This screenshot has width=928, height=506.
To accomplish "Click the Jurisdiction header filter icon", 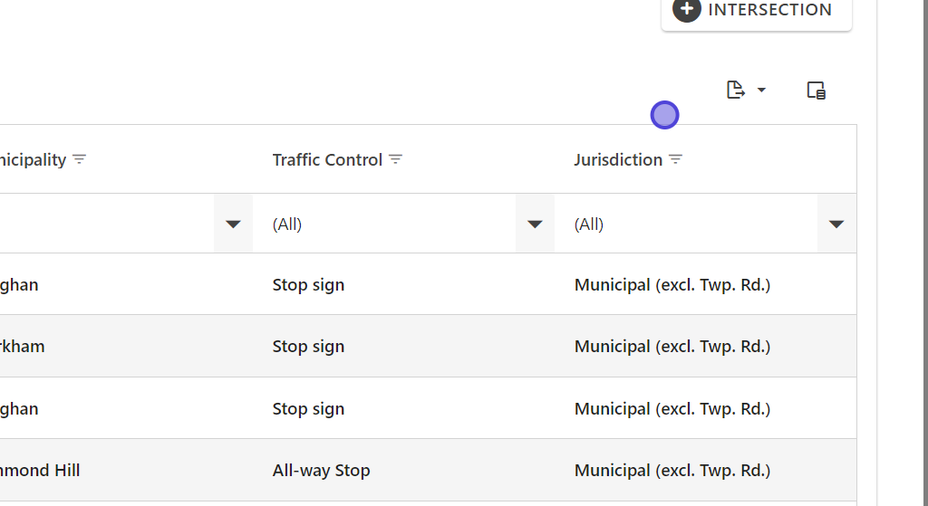I will point(676,159).
